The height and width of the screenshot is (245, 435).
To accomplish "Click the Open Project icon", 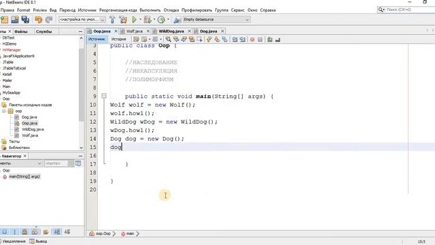I will (15, 20).
